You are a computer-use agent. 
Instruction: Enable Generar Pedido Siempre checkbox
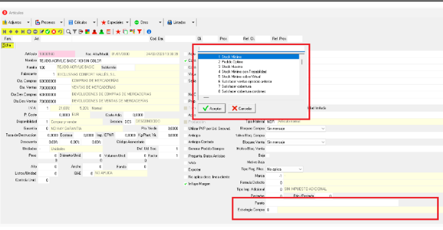pyautogui.click(x=186, y=149)
